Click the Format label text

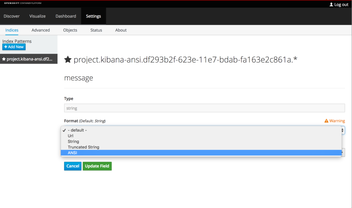coord(71,121)
